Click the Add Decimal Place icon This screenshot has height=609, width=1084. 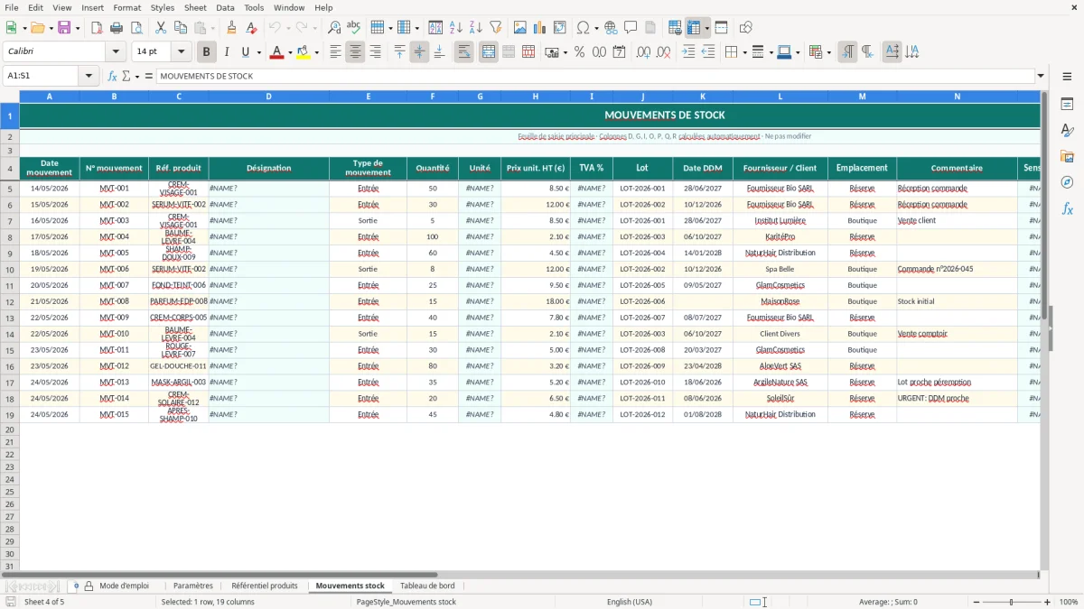click(644, 52)
